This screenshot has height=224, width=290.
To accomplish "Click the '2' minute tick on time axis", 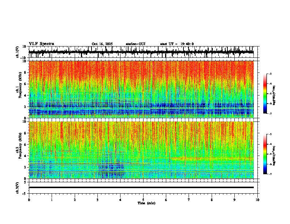I will [x=75, y=200].
